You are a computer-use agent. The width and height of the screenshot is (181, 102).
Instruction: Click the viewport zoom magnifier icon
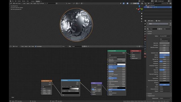coord(142,14)
